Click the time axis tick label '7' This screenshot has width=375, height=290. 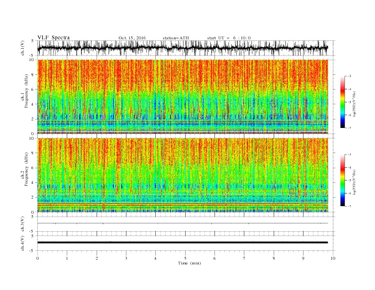point(244,258)
